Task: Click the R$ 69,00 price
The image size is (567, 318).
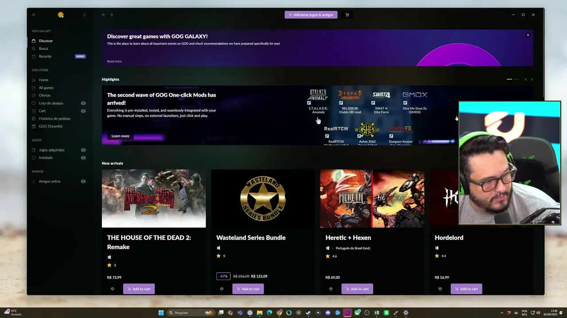Action: [x=333, y=277]
